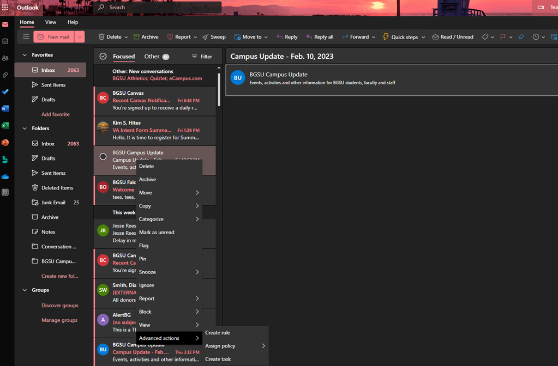Click the BU sender avatar in reading pane
The image size is (558, 366).
click(x=238, y=78)
